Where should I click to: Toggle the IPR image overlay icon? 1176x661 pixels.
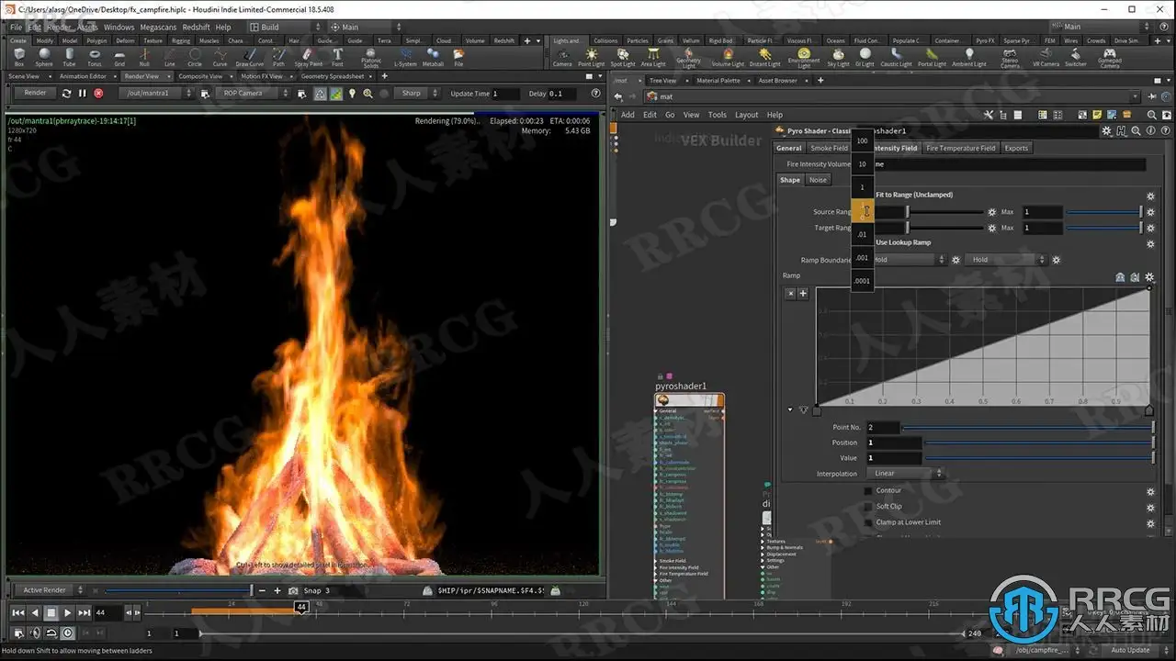click(x=335, y=93)
